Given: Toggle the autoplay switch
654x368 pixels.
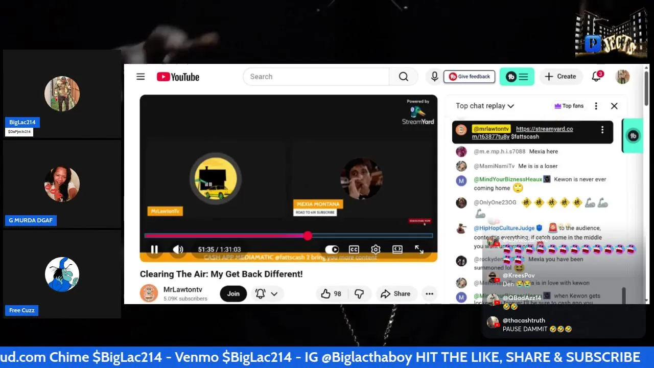Looking at the screenshot, I should [332, 249].
